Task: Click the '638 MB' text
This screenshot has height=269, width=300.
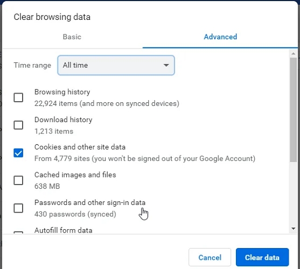Action: (47, 186)
